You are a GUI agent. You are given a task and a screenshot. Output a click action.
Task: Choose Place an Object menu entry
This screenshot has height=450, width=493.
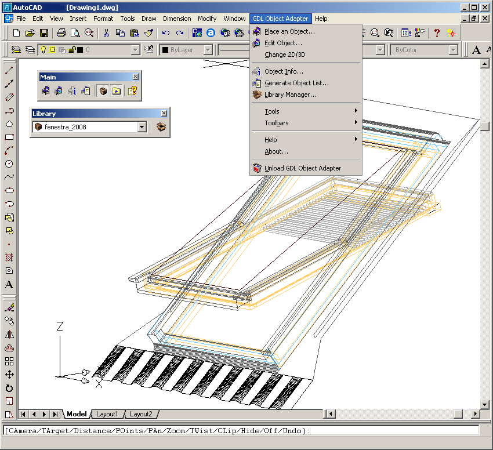click(306, 31)
